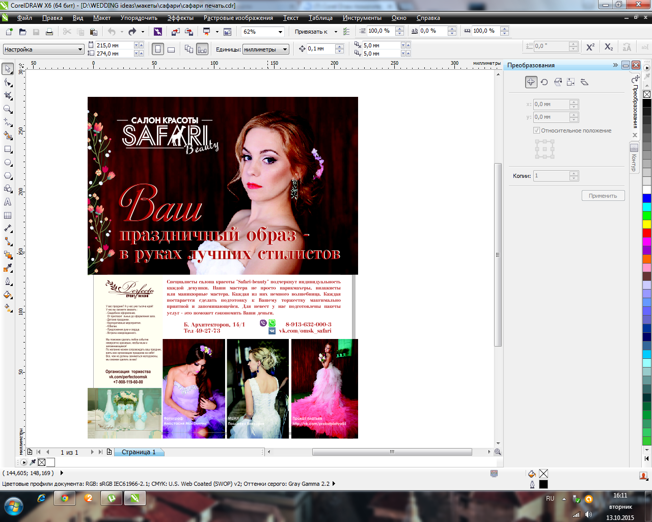Click the Search content icon in the toolbar
The height and width of the screenshot is (522, 652).
point(158,32)
